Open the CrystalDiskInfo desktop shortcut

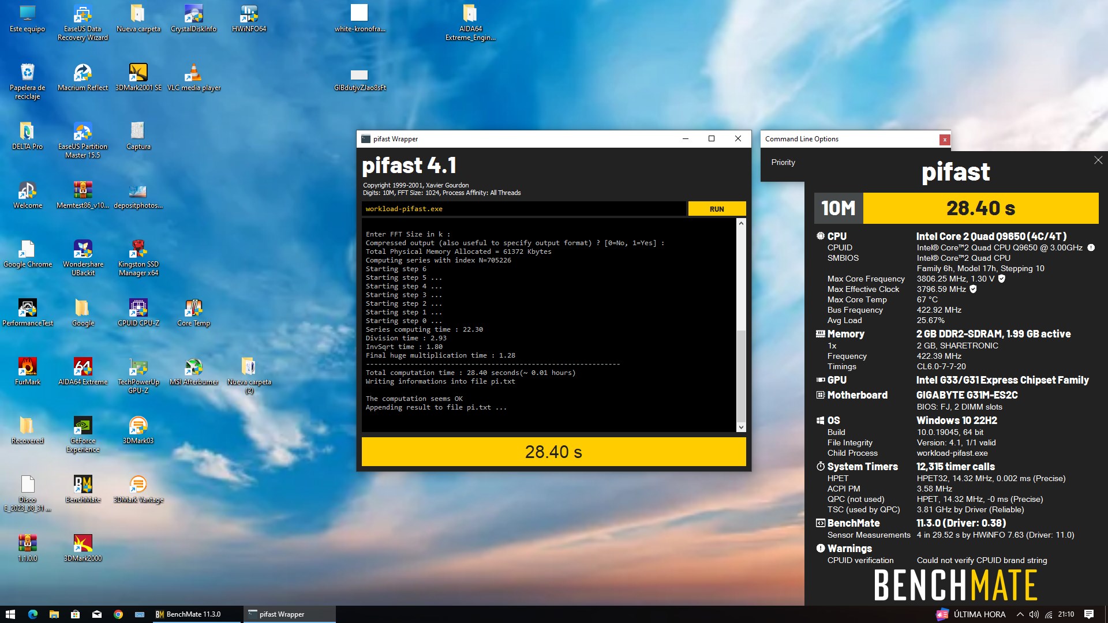click(x=193, y=18)
